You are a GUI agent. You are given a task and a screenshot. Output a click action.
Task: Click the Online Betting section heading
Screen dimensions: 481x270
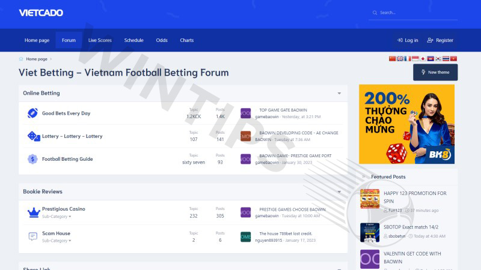41,93
